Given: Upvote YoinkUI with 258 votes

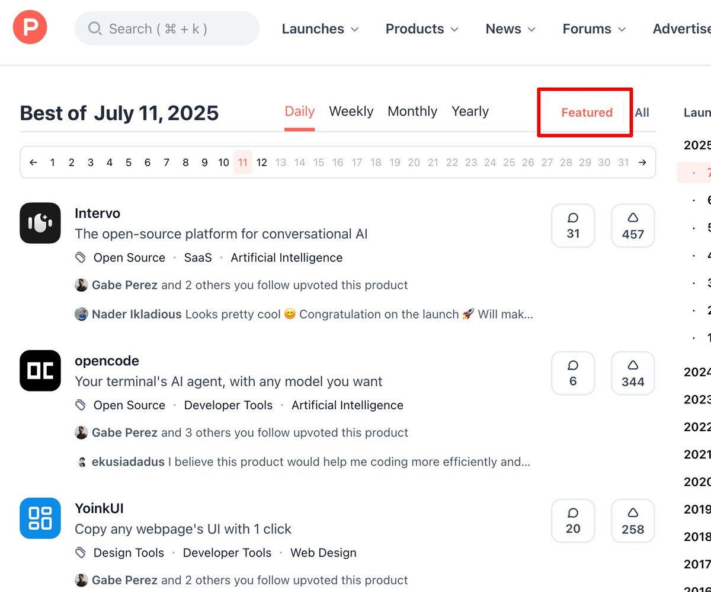Looking at the screenshot, I should pos(633,521).
